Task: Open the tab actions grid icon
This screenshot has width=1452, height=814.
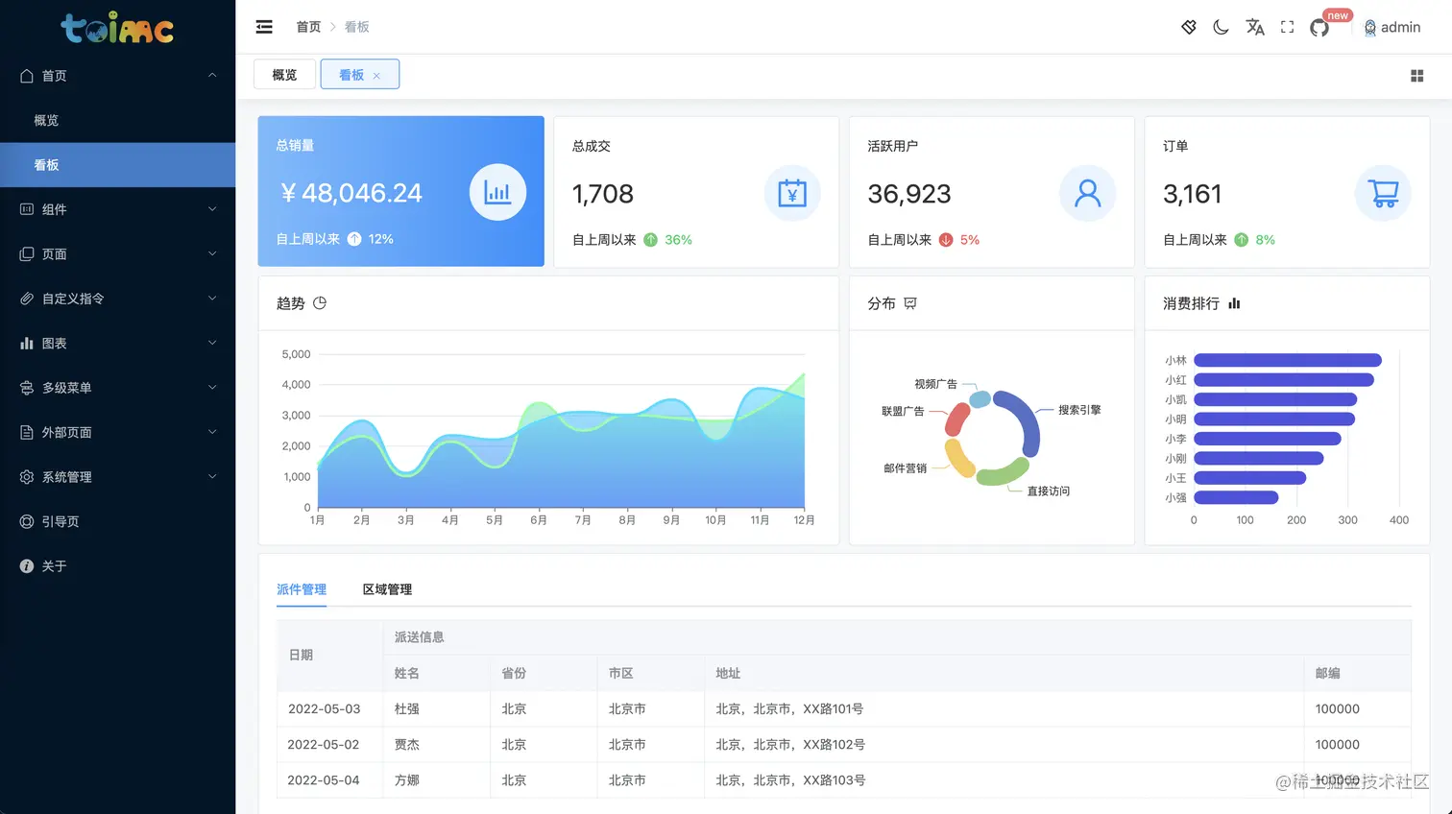Action: tap(1416, 75)
